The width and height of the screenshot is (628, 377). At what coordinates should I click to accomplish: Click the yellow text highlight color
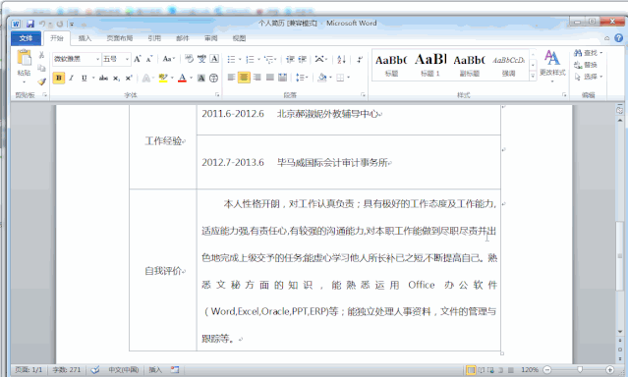(163, 78)
